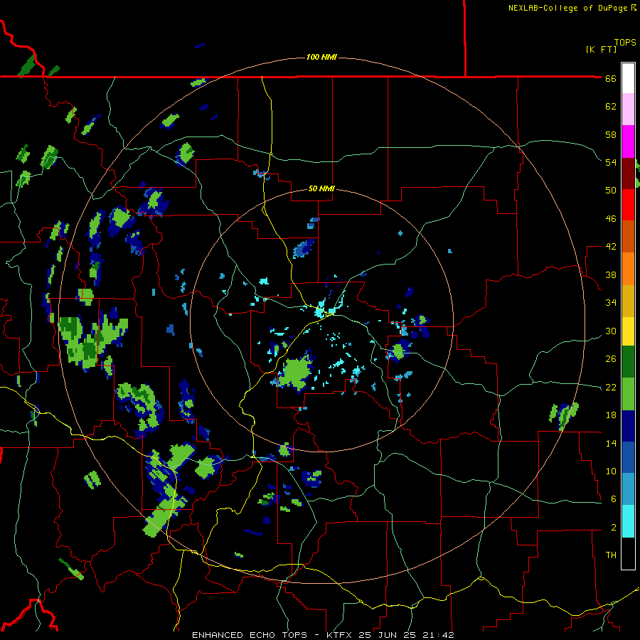
Task: Pick the cyan legend color band
Action: click(x=628, y=521)
